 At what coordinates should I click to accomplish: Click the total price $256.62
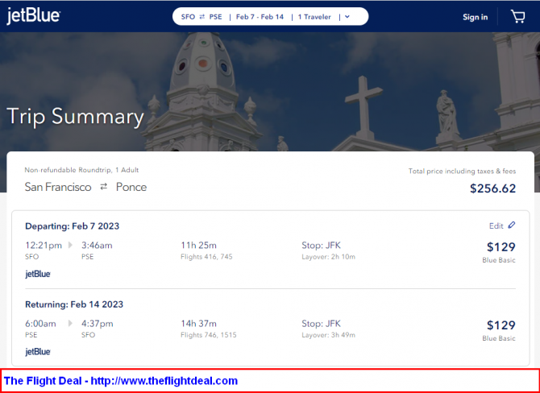pos(492,188)
